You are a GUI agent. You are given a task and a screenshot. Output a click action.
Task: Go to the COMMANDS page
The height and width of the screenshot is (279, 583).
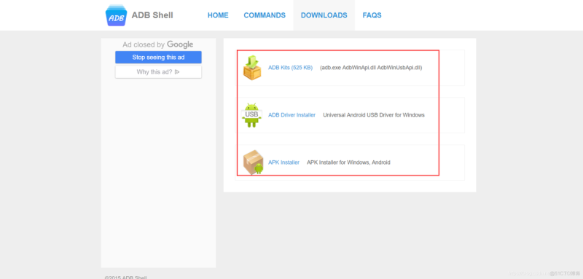tap(265, 15)
